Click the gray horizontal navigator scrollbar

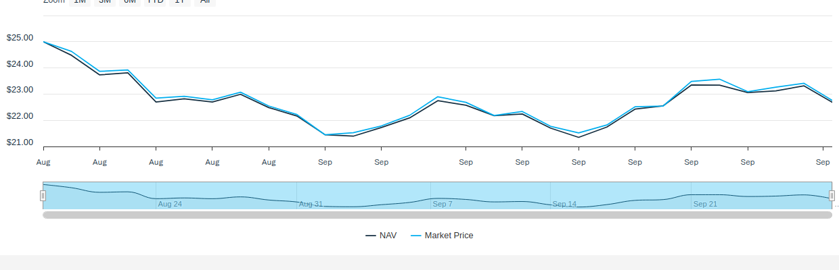[x=437, y=215]
